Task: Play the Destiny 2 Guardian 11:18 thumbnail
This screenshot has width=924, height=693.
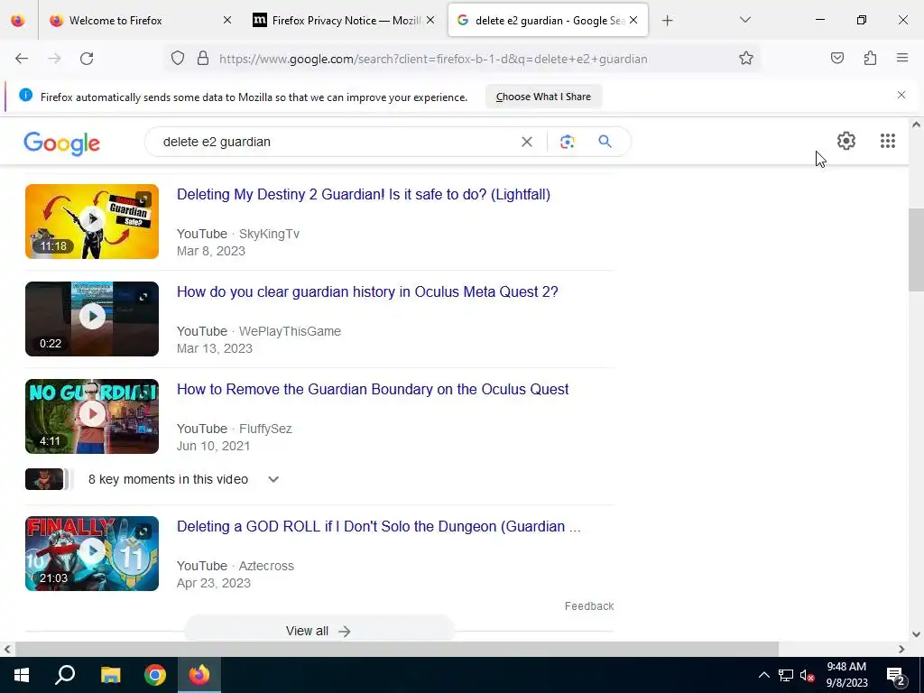Action: (x=92, y=222)
